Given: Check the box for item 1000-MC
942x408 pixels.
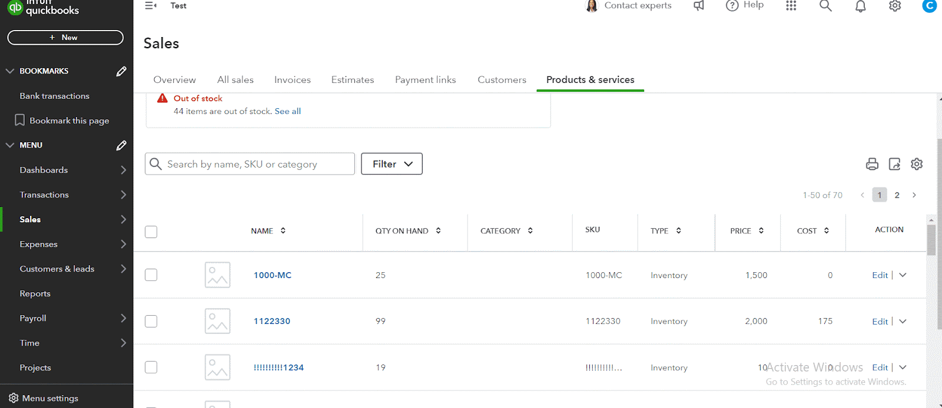Looking at the screenshot, I should (151, 275).
